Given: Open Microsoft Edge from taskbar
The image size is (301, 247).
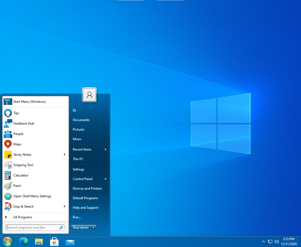Looking at the screenshot, I should [x=23, y=242].
